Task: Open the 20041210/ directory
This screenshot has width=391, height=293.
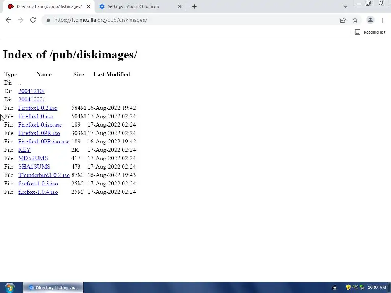Action: tap(31, 91)
